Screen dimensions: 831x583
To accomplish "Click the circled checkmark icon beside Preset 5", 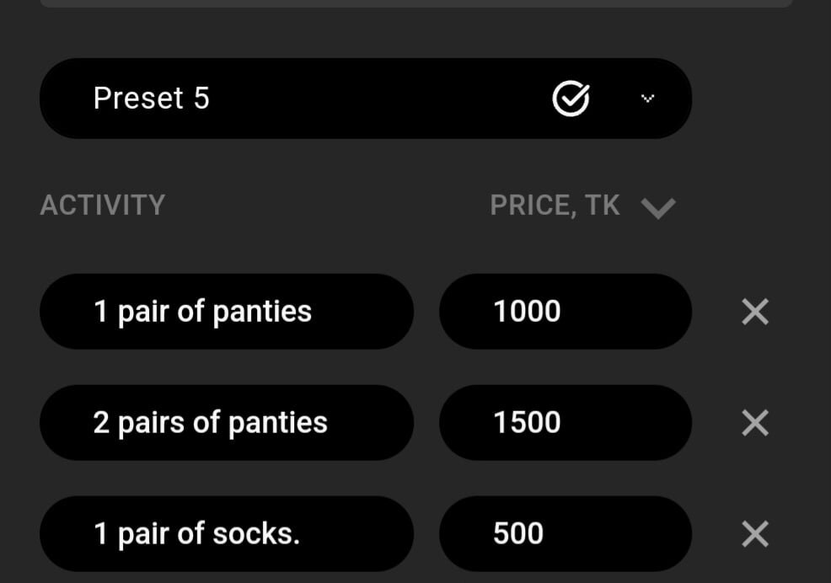I will click(x=571, y=99).
